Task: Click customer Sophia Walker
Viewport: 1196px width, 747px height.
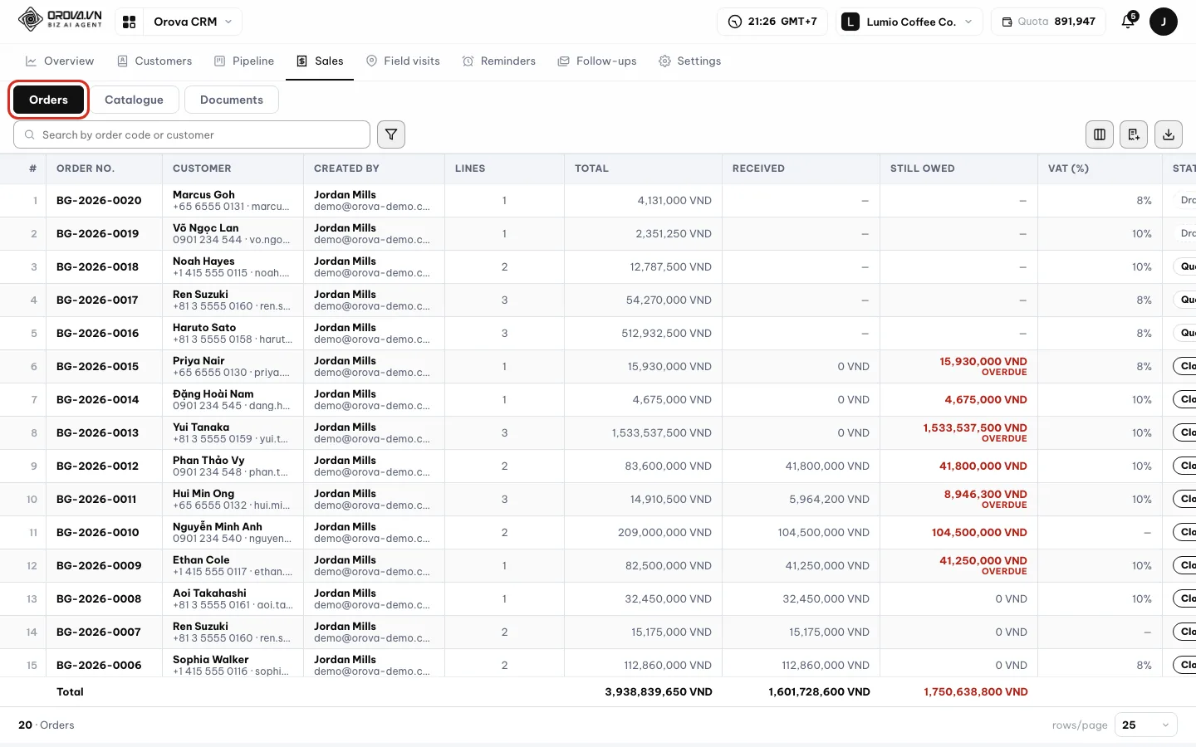Action: [x=211, y=660]
